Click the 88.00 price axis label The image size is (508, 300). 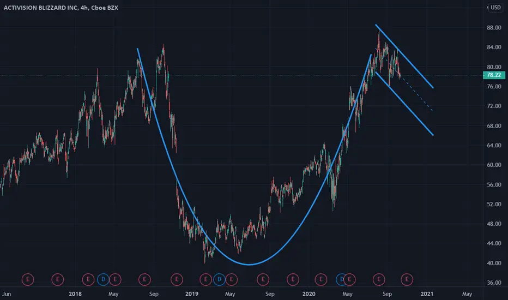494,28
